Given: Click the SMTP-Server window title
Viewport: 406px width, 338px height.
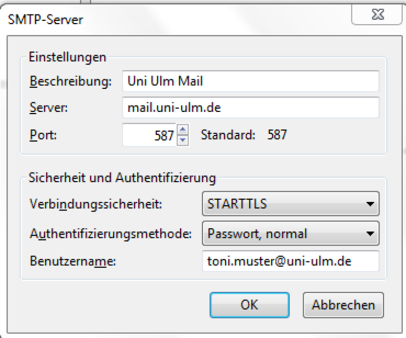Looking at the screenshot, I should pyautogui.click(x=45, y=20).
